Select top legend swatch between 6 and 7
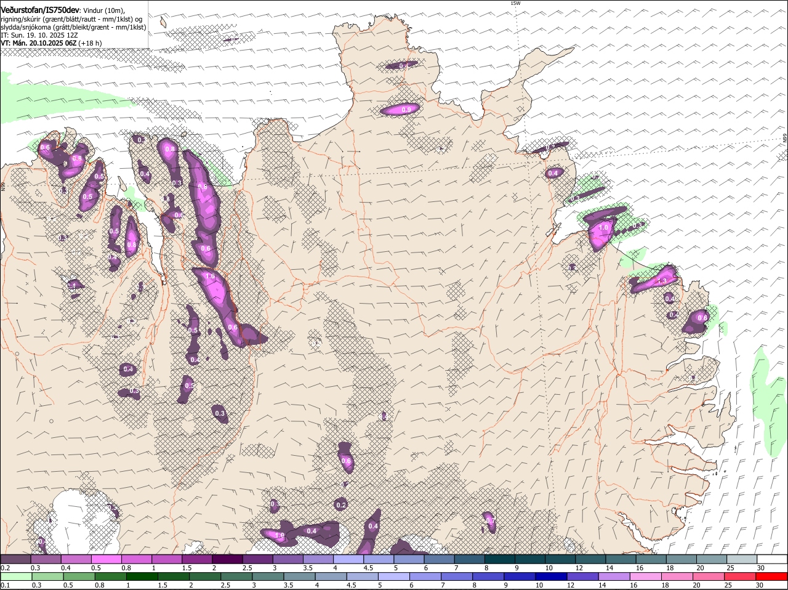Image resolution: width=788 pixels, height=590 pixels. 439,559
